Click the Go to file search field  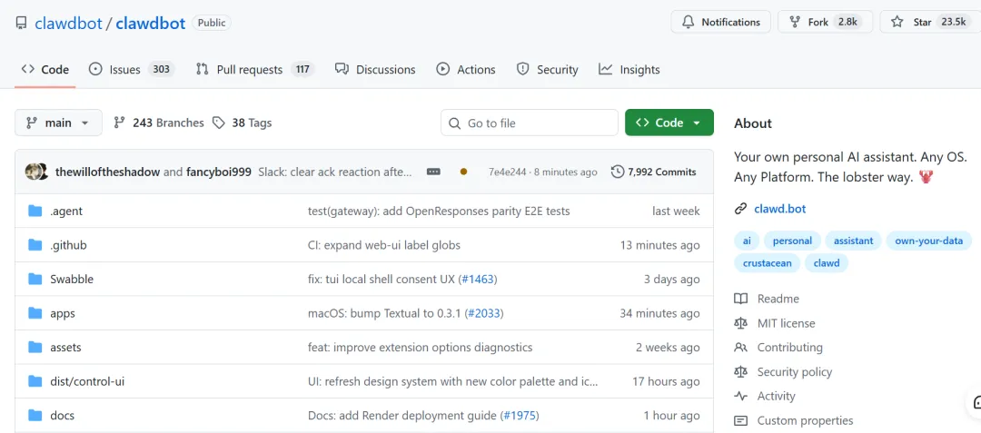click(530, 123)
